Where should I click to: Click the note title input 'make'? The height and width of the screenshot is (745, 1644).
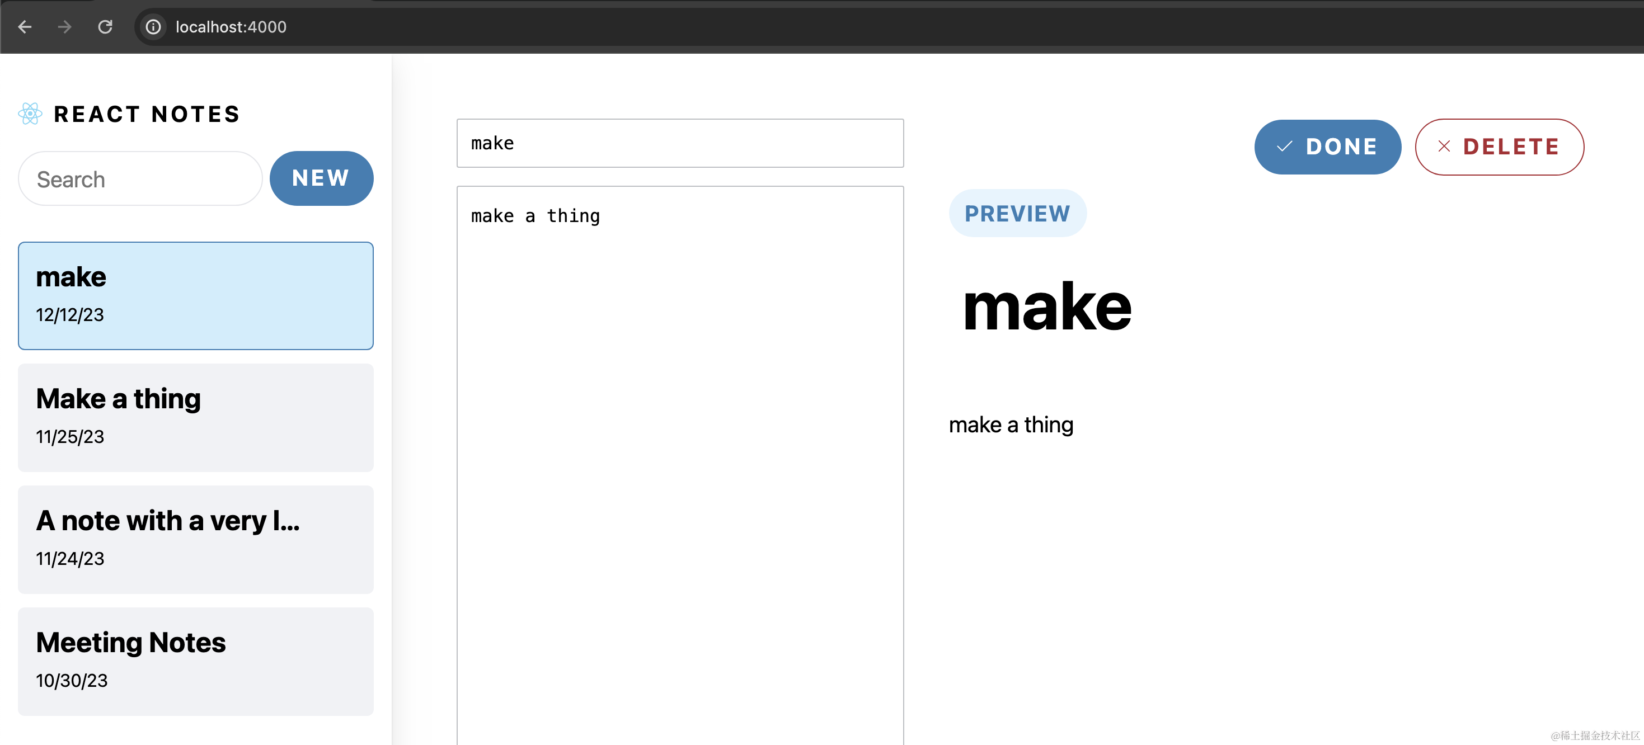(680, 143)
